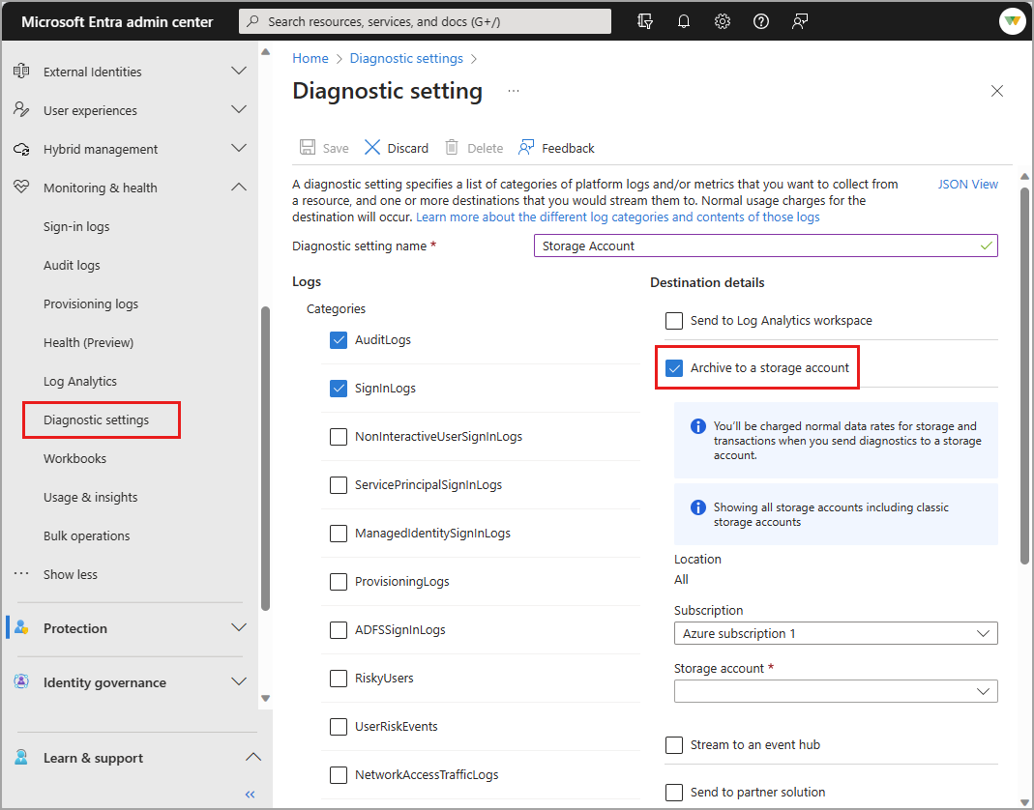Click the help question mark icon
The width and height of the screenshot is (1034, 810).
pyautogui.click(x=761, y=21)
